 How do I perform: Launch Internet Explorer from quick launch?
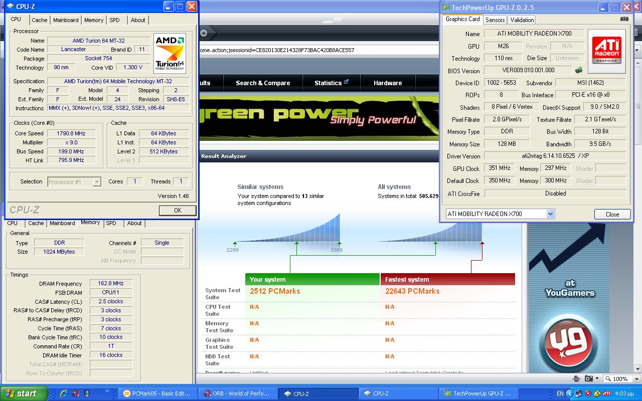64,393
